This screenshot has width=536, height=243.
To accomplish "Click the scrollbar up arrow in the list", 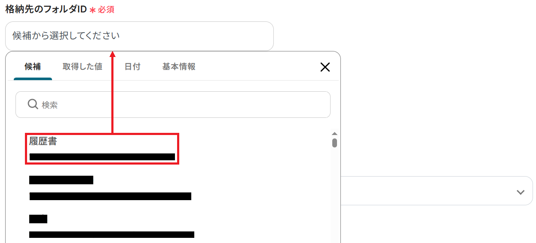I will pos(334,134).
